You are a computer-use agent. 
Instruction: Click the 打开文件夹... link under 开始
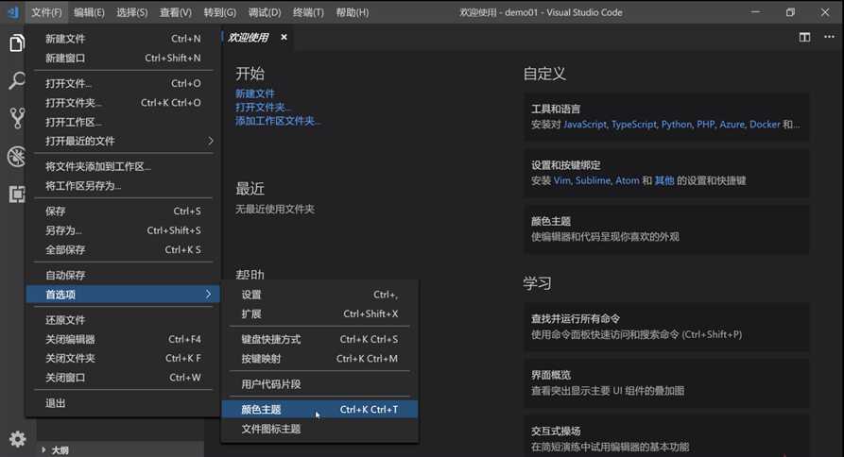(263, 107)
